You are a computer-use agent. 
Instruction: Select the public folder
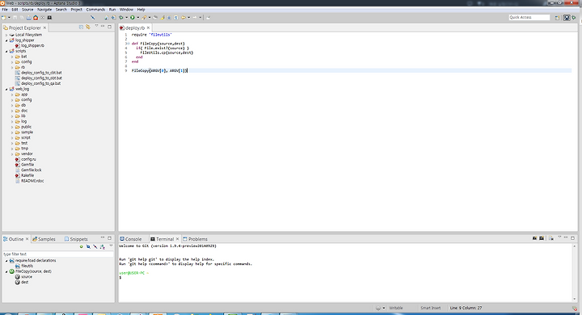pos(23,127)
